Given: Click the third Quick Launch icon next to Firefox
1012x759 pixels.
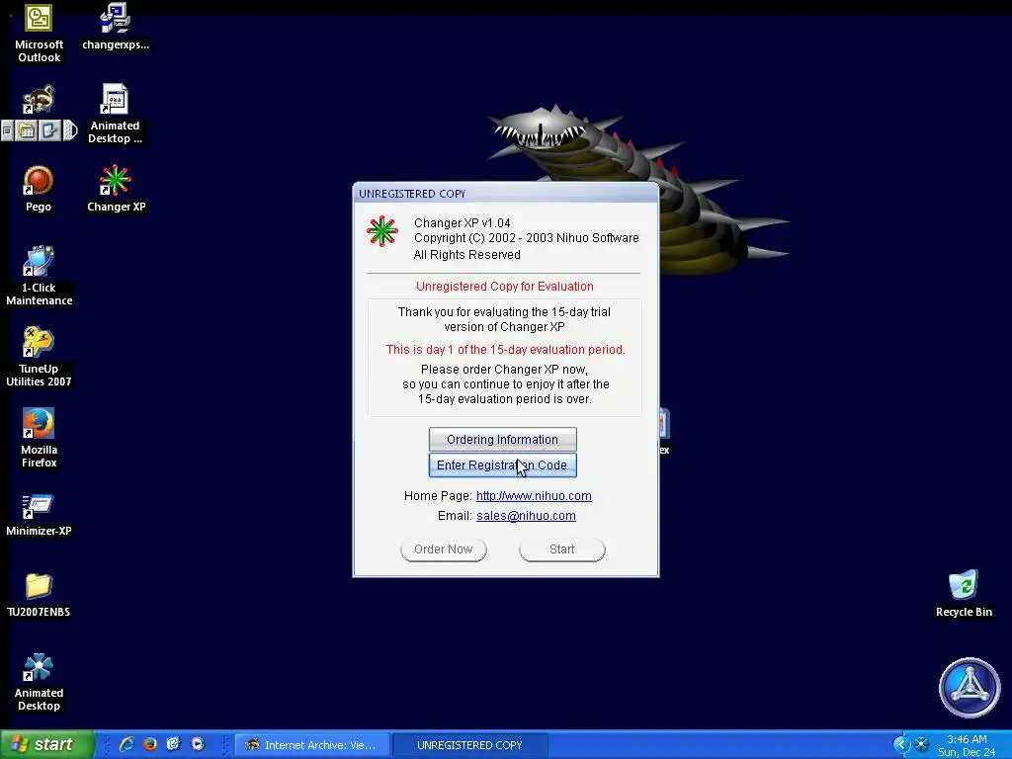Looking at the screenshot, I should (173, 744).
